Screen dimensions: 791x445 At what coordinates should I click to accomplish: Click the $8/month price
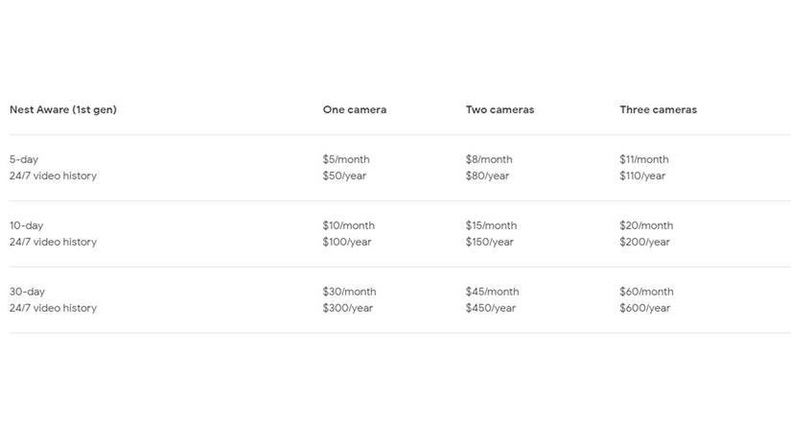tap(489, 159)
